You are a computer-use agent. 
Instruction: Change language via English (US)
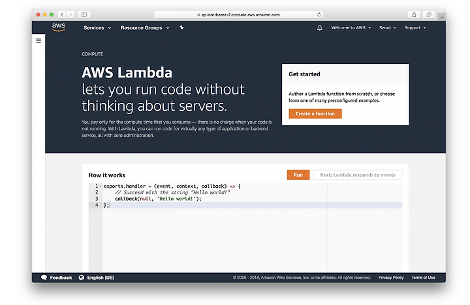(101, 278)
